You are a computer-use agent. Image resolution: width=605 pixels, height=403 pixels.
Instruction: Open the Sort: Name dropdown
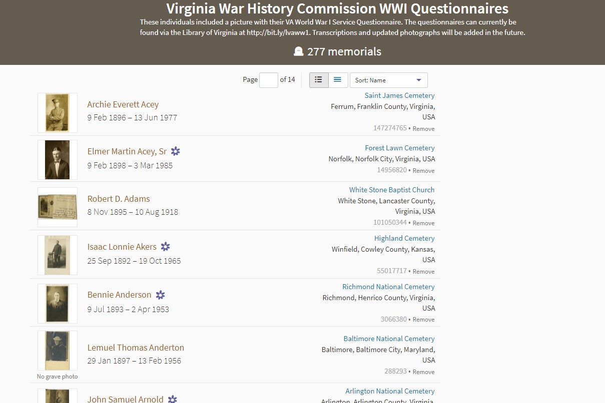click(388, 80)
